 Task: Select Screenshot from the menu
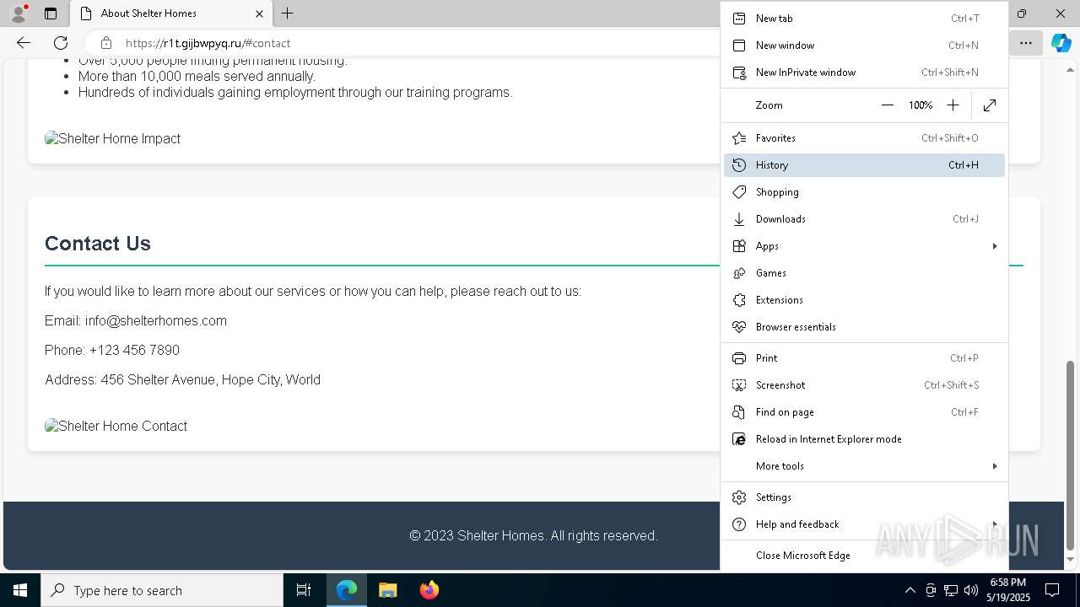tap(864, 385)
